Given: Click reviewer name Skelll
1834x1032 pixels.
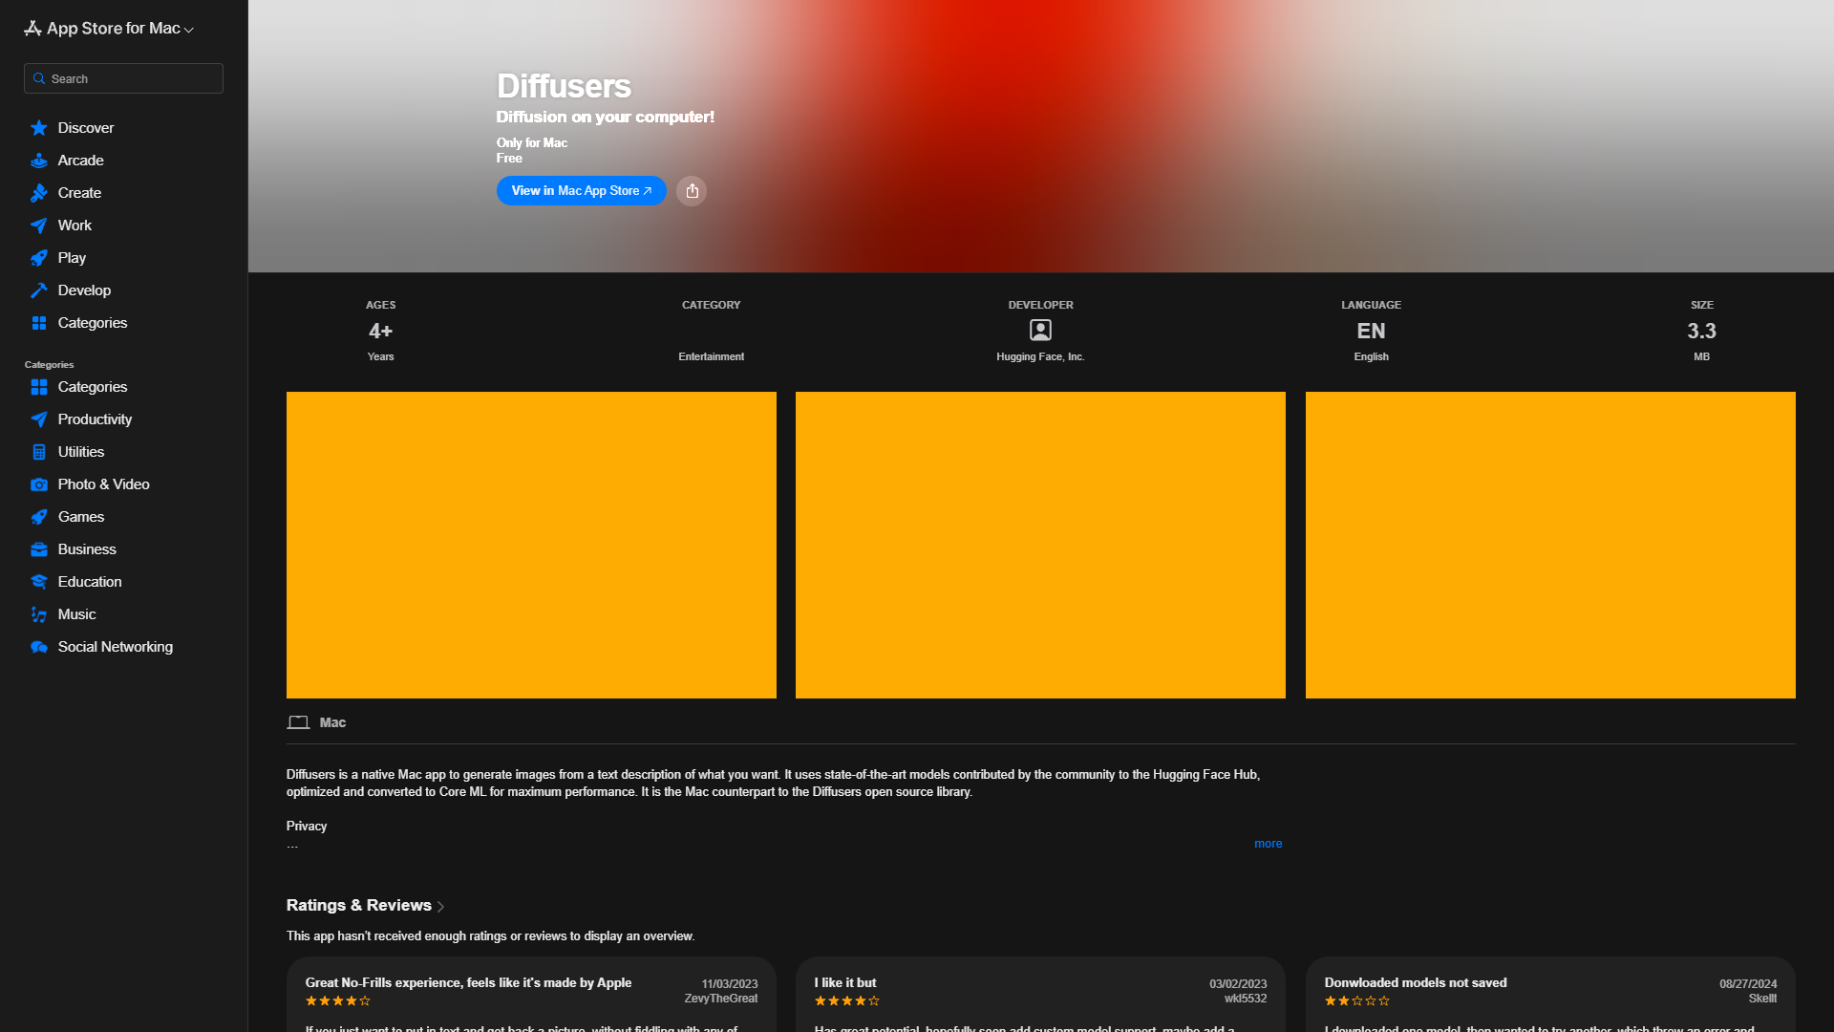Looking at the screenshot, I should click(x=1762, y=999).
